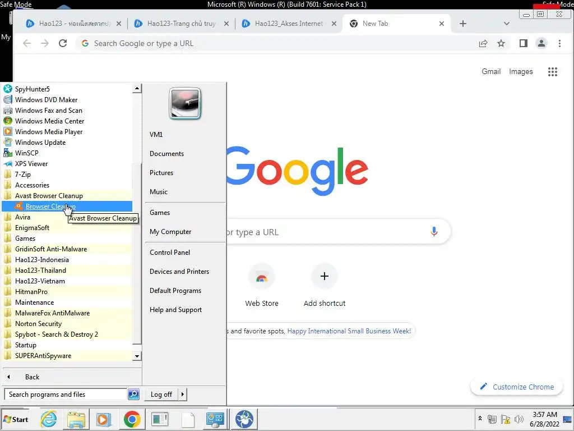Bookmark this tab with the star

(x=501, y=43)
